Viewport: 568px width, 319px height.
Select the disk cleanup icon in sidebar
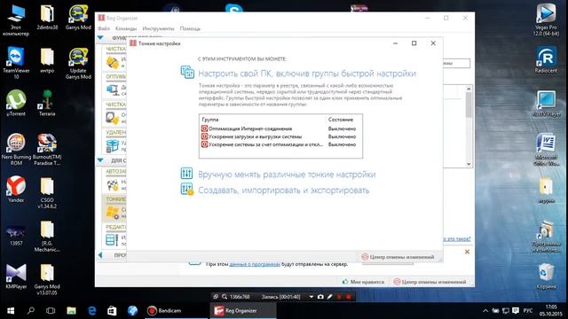pos(113,118)
